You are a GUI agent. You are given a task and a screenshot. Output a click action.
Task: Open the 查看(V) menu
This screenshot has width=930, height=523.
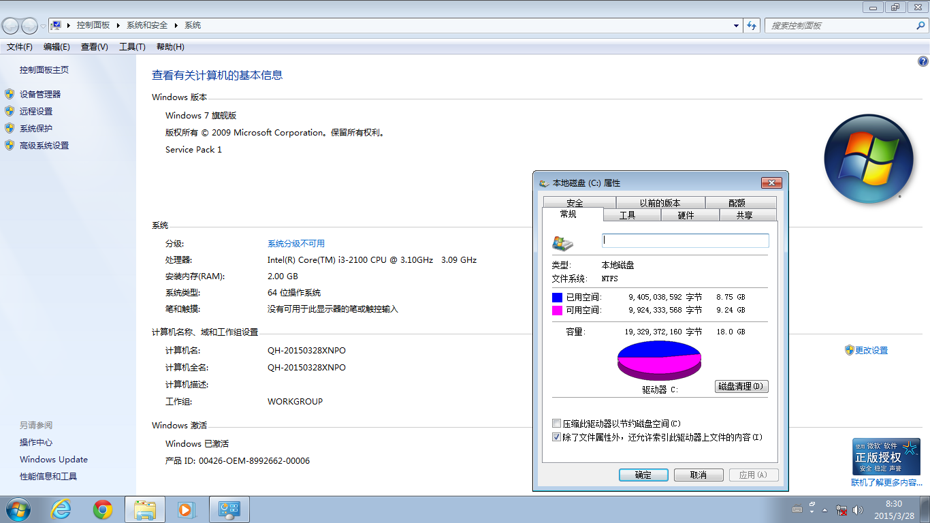(94, 47)
